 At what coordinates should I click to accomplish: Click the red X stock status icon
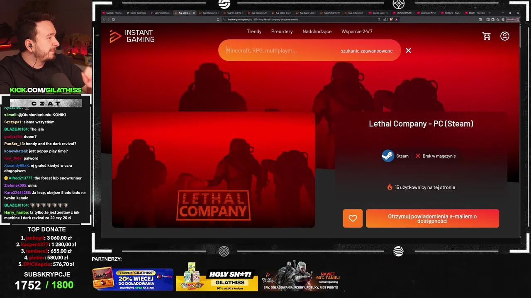click(x=418, y=156)
